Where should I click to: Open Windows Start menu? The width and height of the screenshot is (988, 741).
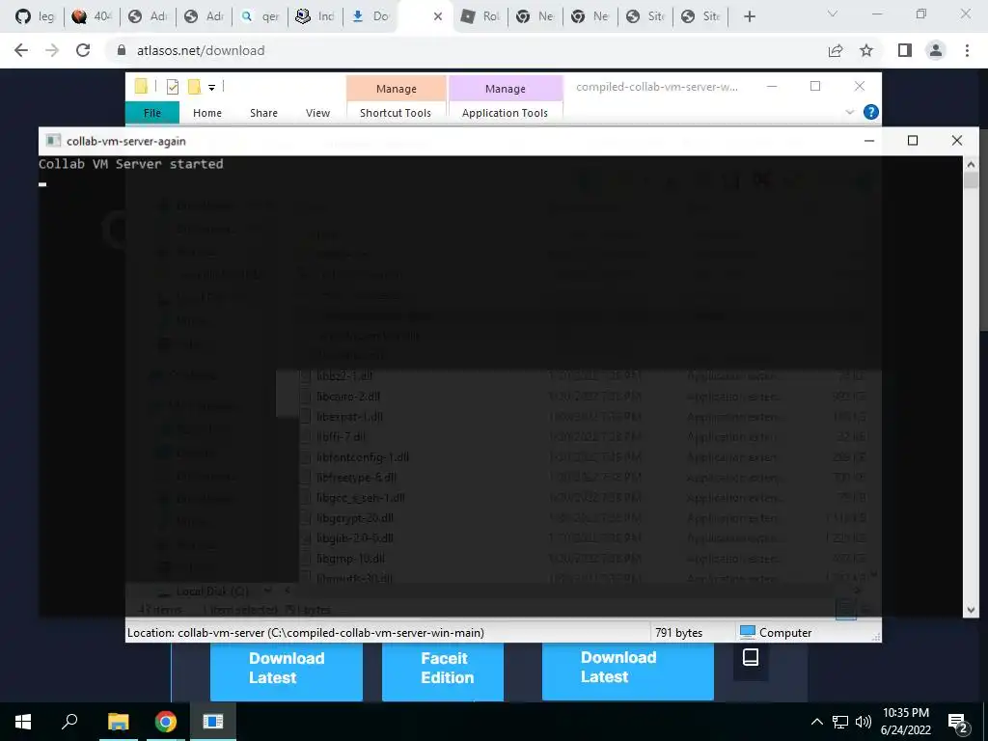23,722
